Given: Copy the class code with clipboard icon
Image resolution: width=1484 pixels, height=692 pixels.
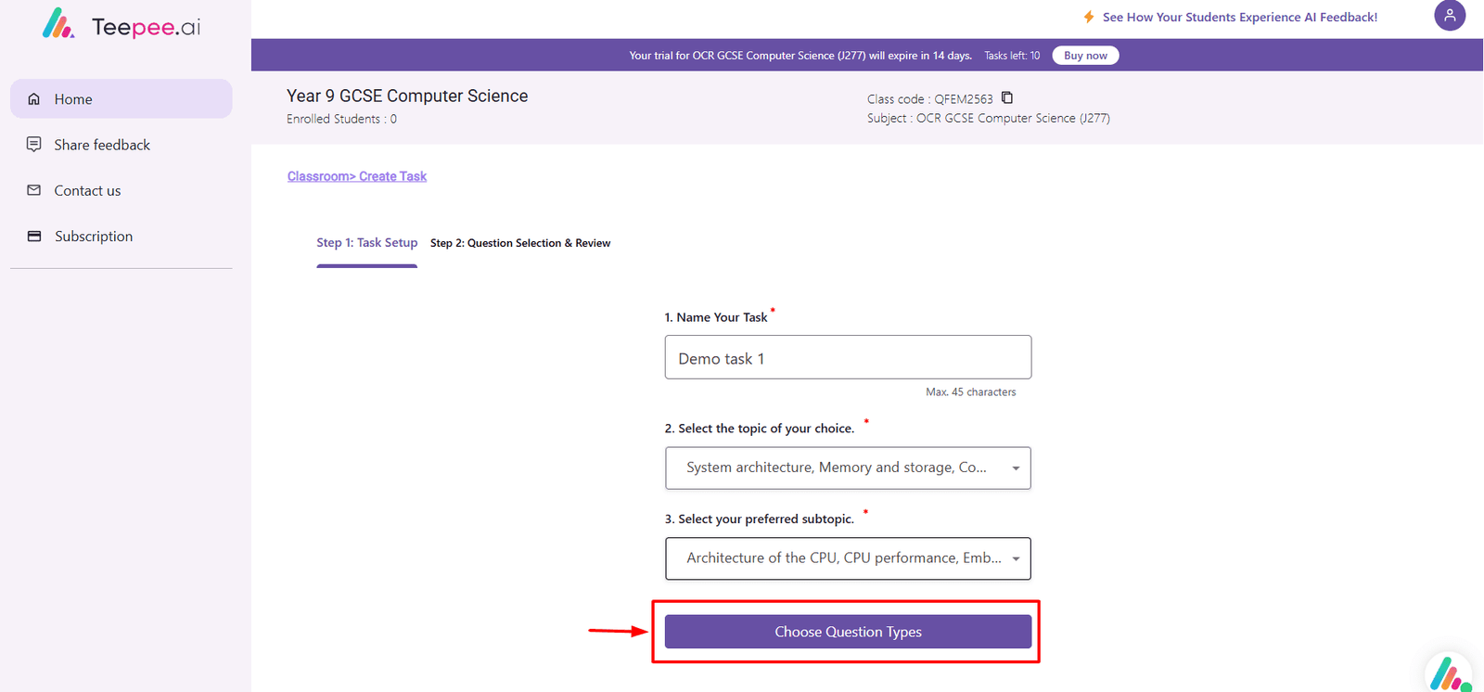Looking at the screenshot, I should coord(1007,98).
